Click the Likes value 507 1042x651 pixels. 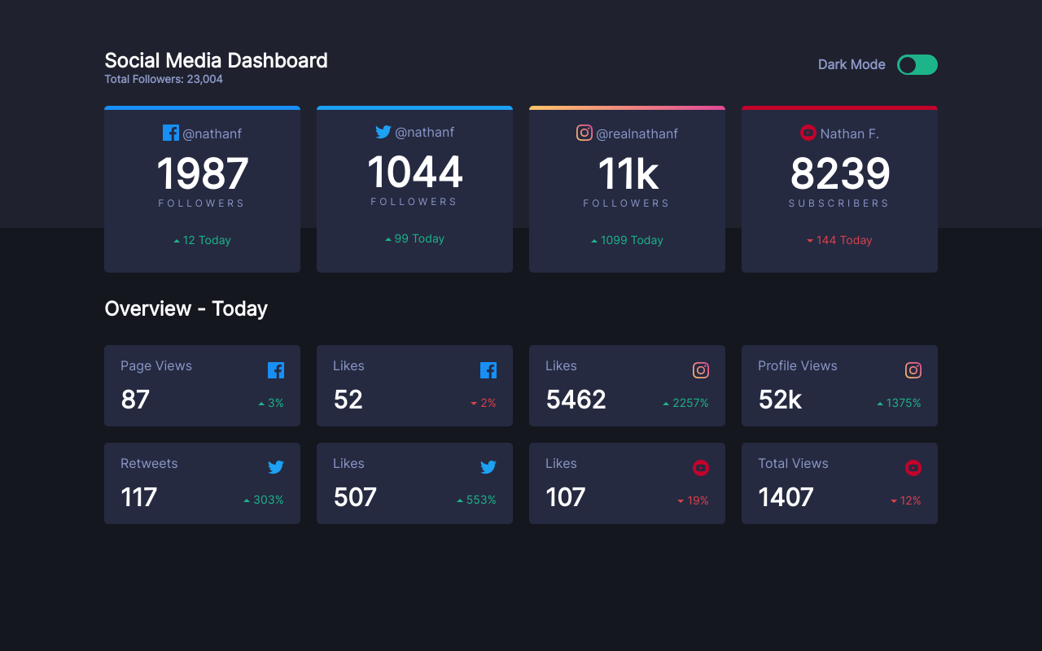[355, 497]
